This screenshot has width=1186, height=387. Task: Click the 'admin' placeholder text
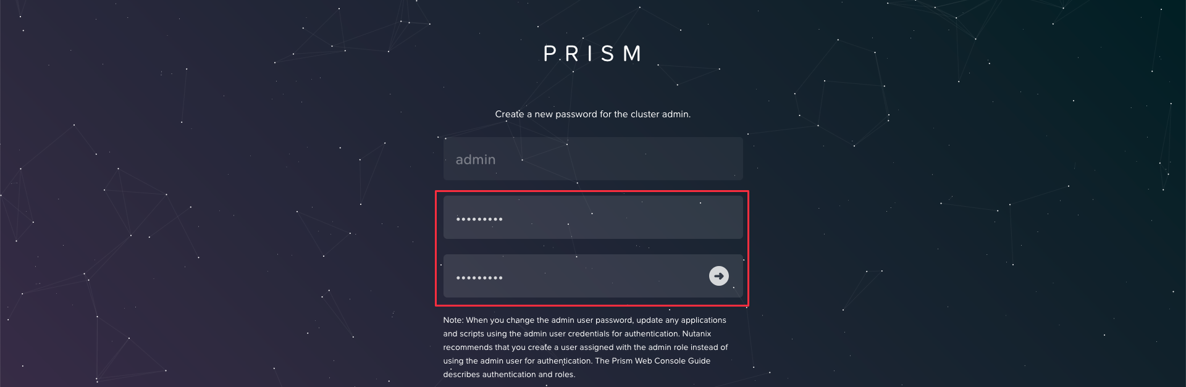pos(476,159)
